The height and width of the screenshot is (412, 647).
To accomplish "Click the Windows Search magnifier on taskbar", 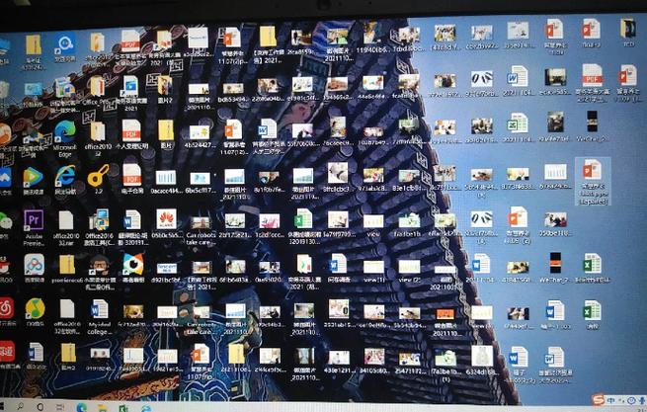I will [20, 407].
